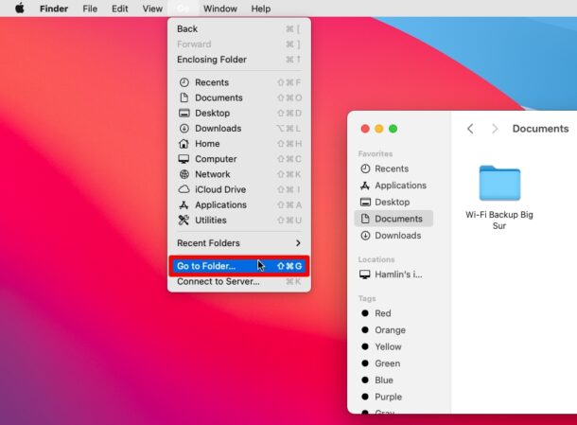Screen dimensions: 577x425
Task: Open the View menu
Action: [x=152, y=9]
